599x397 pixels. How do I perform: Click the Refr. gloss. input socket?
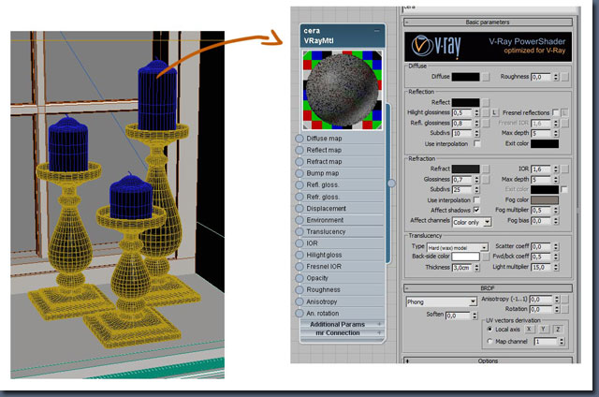(x=299, y=197)
